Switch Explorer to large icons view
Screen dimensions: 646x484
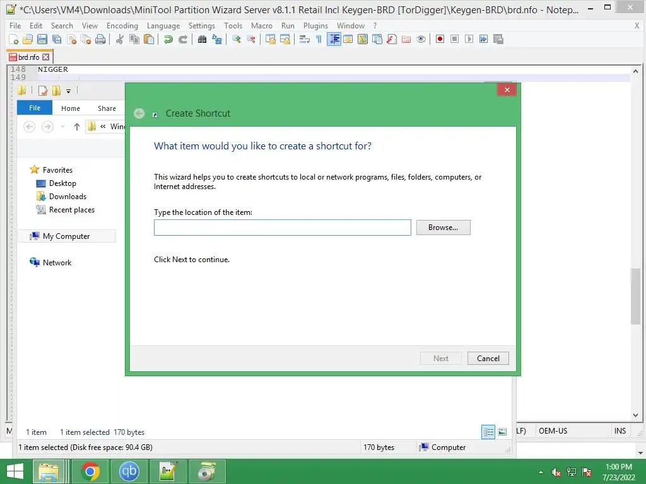coord(502,432)
